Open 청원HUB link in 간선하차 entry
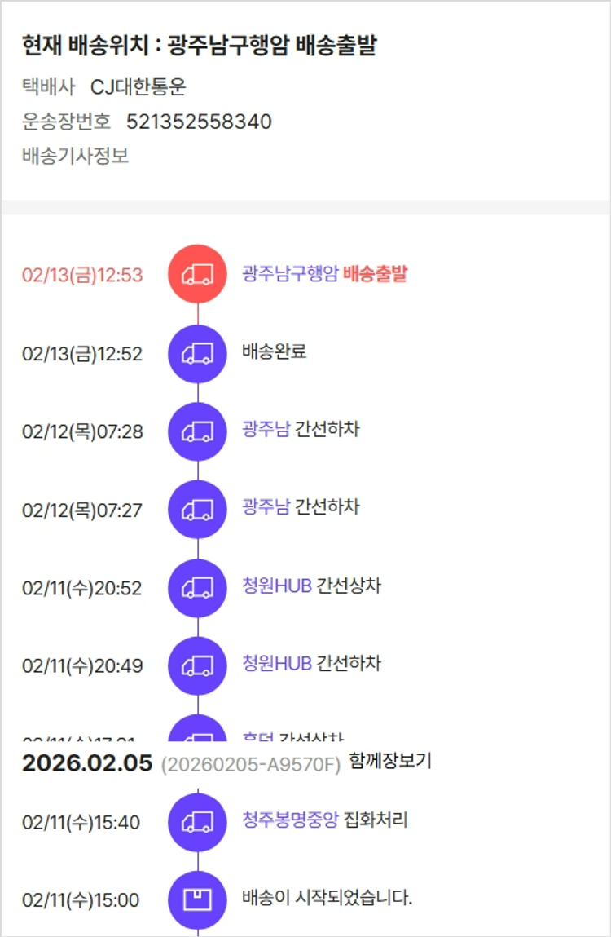The height and width of the screenshot is (937, 611). 277,663
